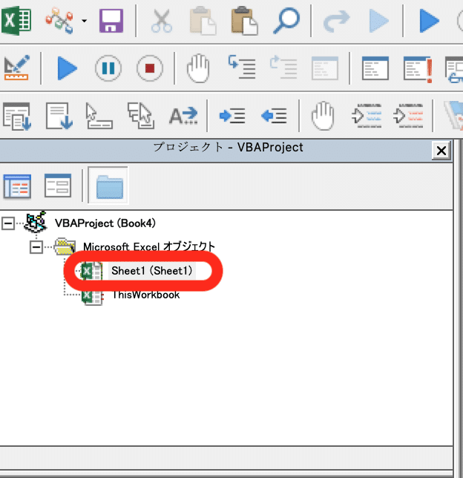Select the Microsoft Excel オブジェクト folder
Screen dimensions: 463x478
(x=149, y=246)
